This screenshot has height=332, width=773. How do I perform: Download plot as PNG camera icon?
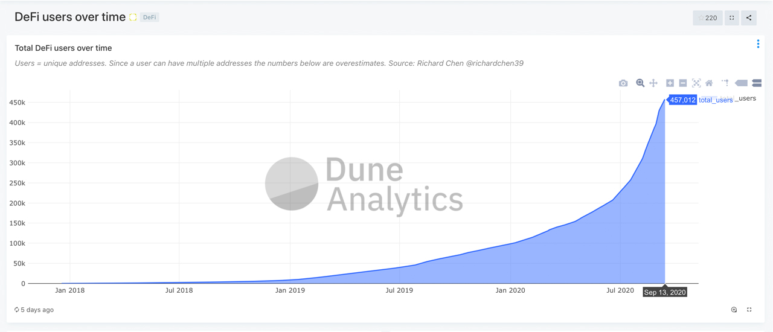click(623, 83)
